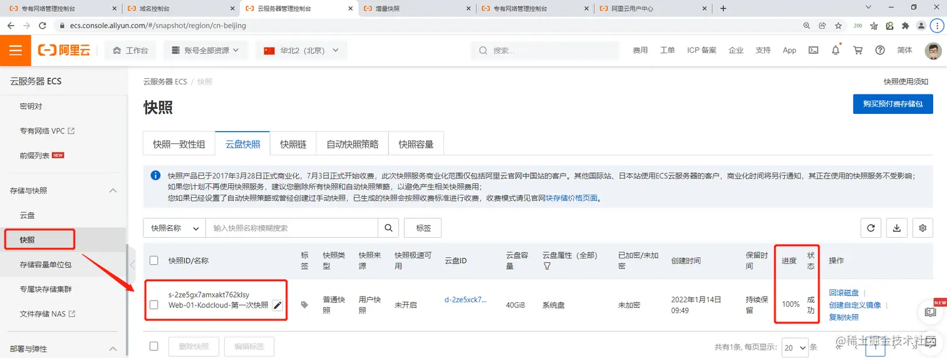Open the shopping cart

pos(858,51)
